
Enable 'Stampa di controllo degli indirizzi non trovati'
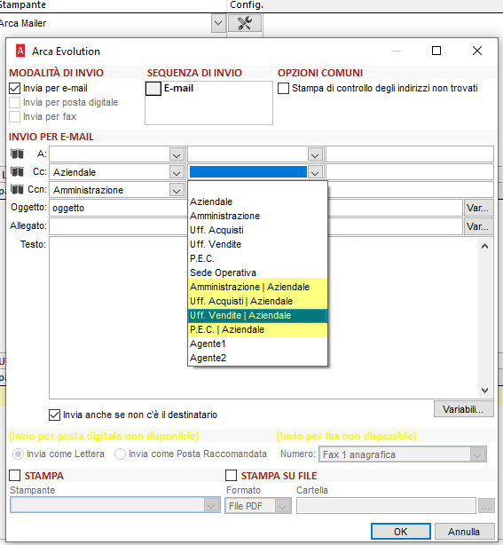point(283,88)
